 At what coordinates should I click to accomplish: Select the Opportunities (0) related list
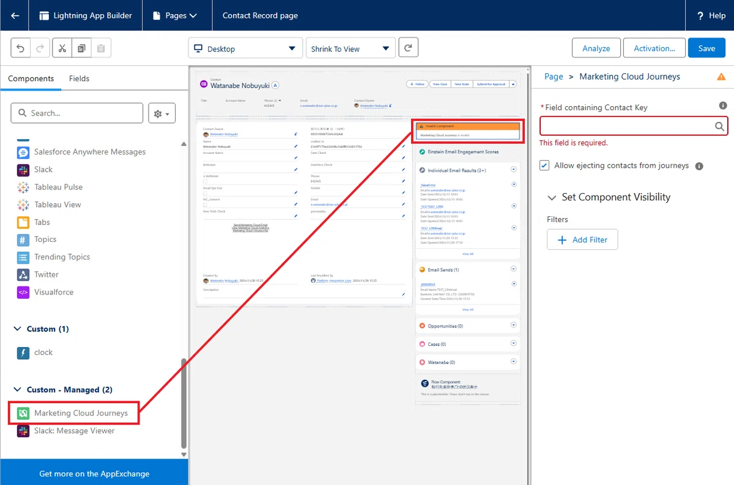(467, 326)
